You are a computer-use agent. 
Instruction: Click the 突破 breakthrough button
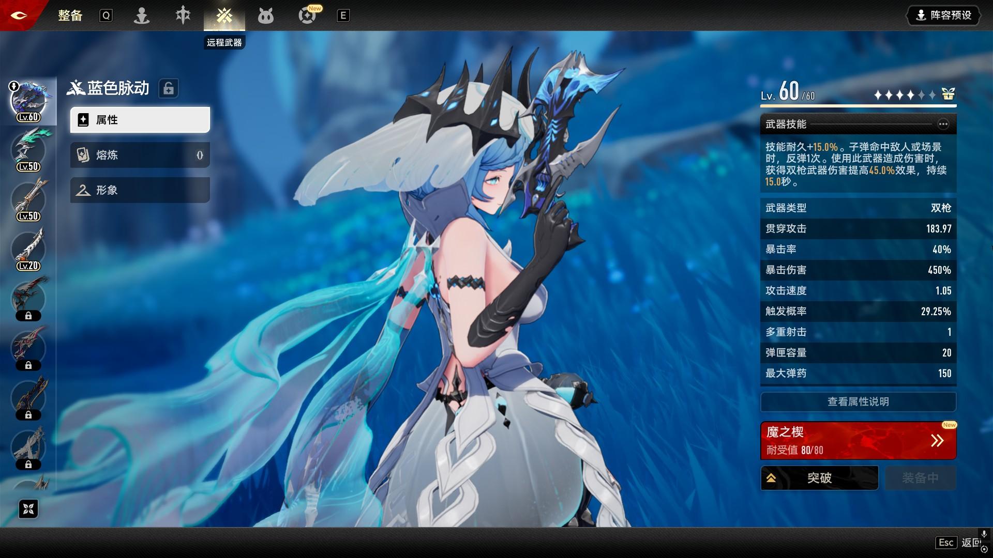[x=819, y=478]
